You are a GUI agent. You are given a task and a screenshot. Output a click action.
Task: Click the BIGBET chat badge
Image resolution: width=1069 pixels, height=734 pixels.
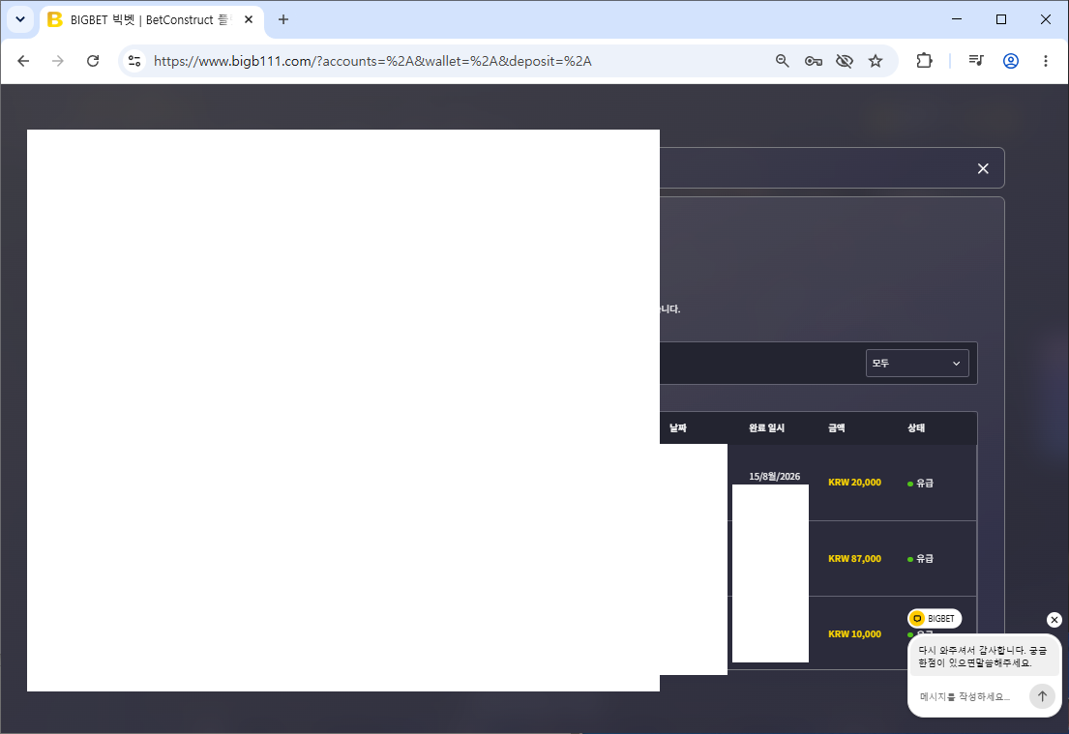click(x=935, y=618)
